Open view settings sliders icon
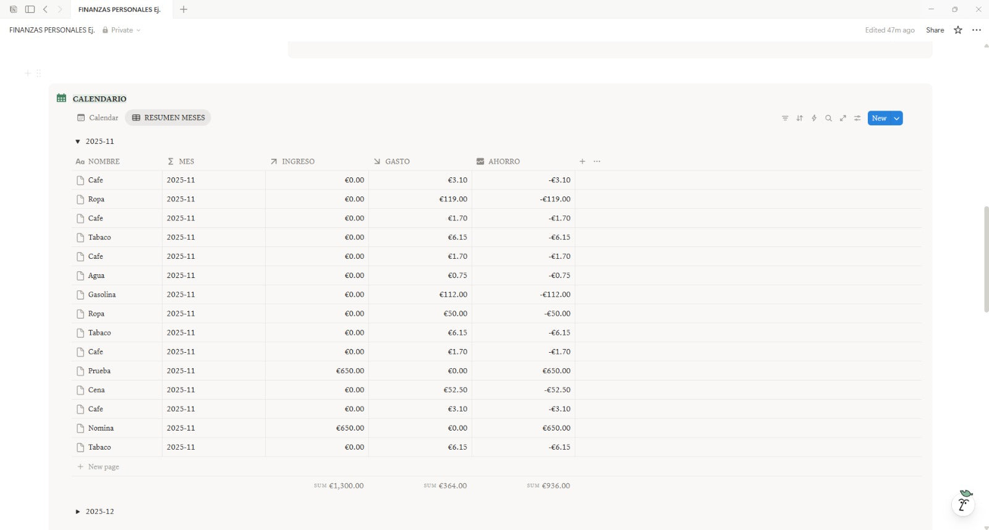The width and height of the screenshot is (989, 530). (857, 118)
